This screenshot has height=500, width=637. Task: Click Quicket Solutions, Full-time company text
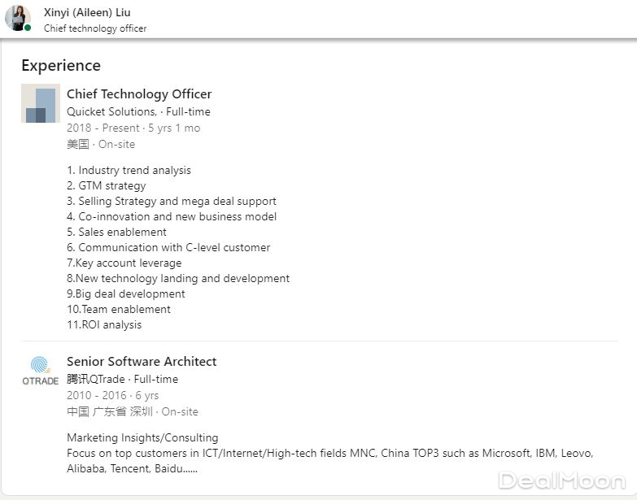(138, 111)
